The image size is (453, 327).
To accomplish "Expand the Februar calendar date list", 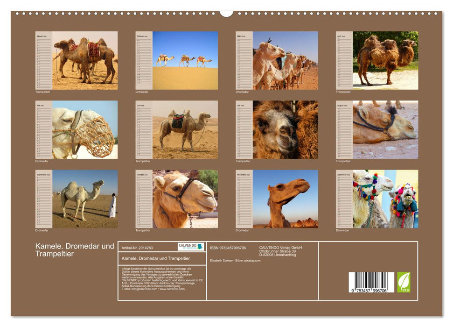I will click(x=142, y=61).
